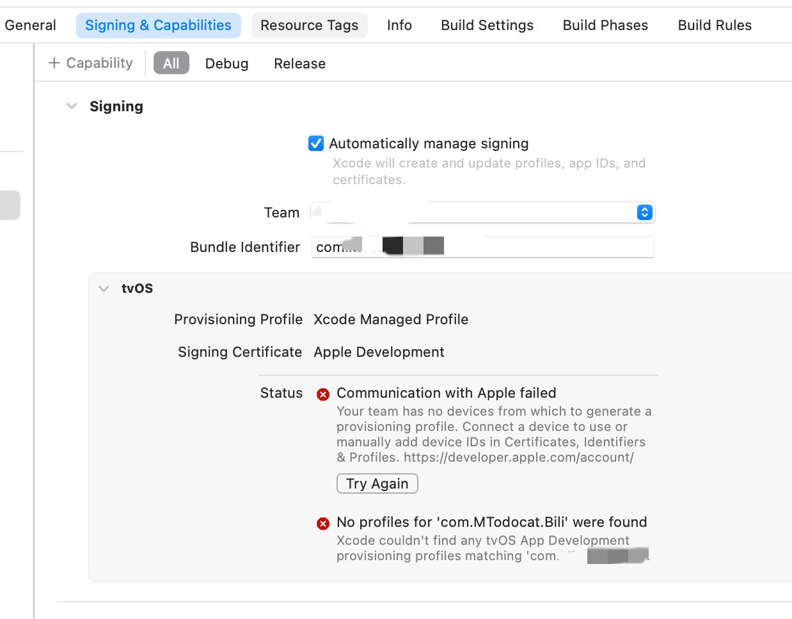Click the red error icon beside Communication failed

(x=323, y=394)
